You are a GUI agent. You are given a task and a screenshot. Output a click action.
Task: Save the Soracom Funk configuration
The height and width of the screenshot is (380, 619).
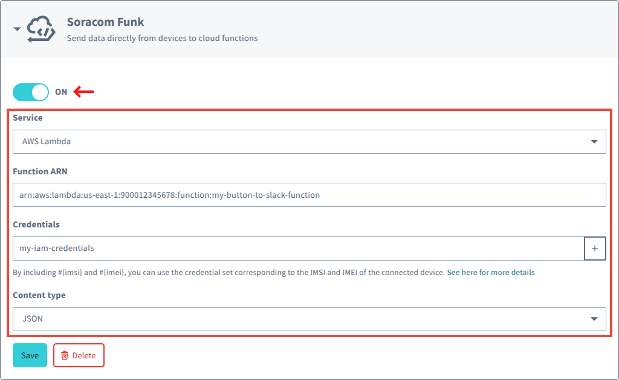30,355
